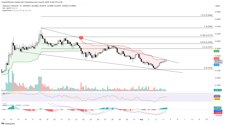
Task: Select the red 0.25 Supertrend price tag
Action: [217, 58]
